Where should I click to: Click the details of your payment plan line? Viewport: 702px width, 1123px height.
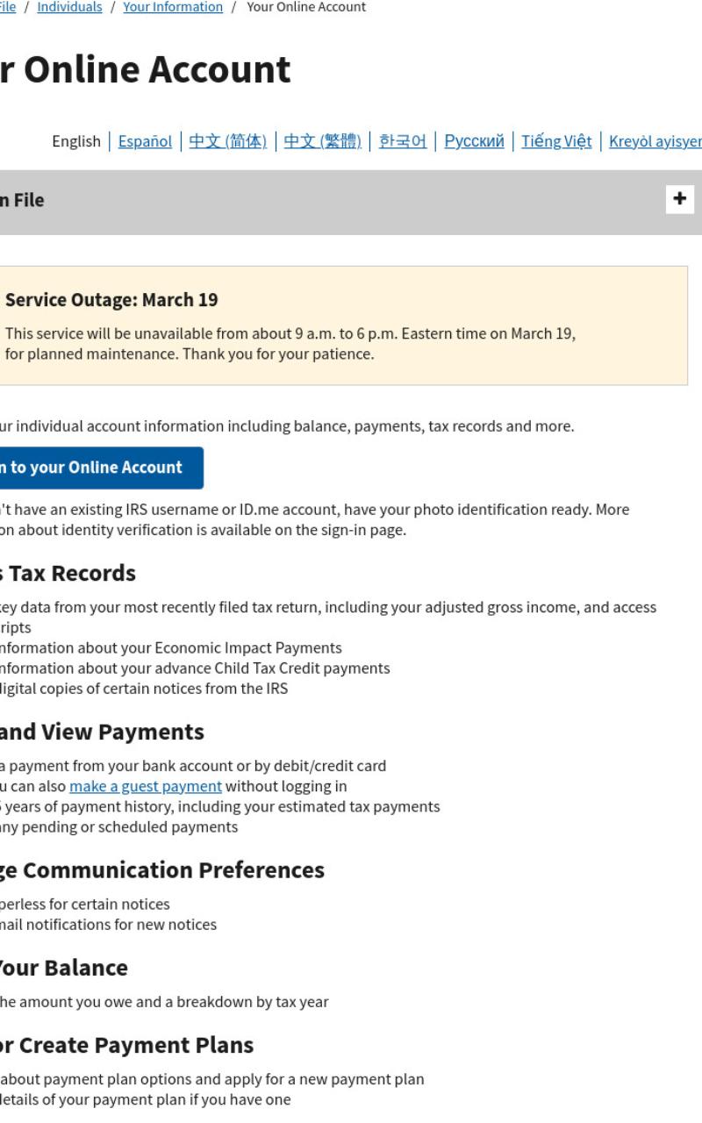click(146, 1099)
